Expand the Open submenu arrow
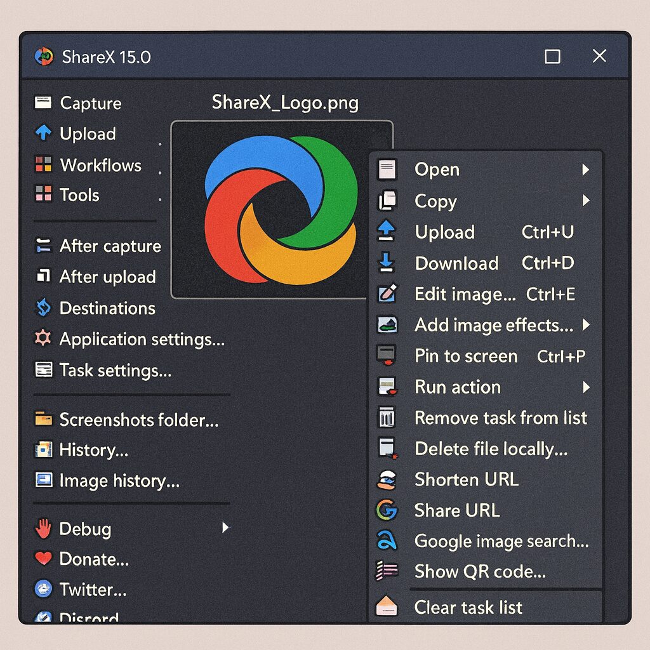The image size is (650, 650). 585,169
